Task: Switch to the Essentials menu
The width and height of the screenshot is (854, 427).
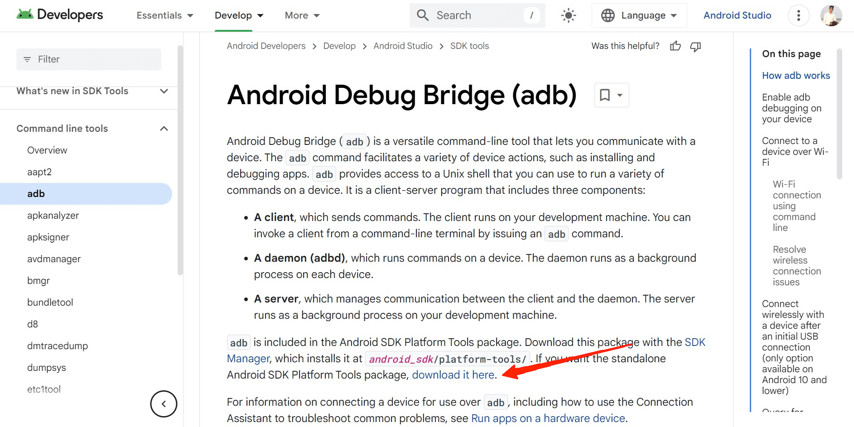Action: (x=159, y=15)
